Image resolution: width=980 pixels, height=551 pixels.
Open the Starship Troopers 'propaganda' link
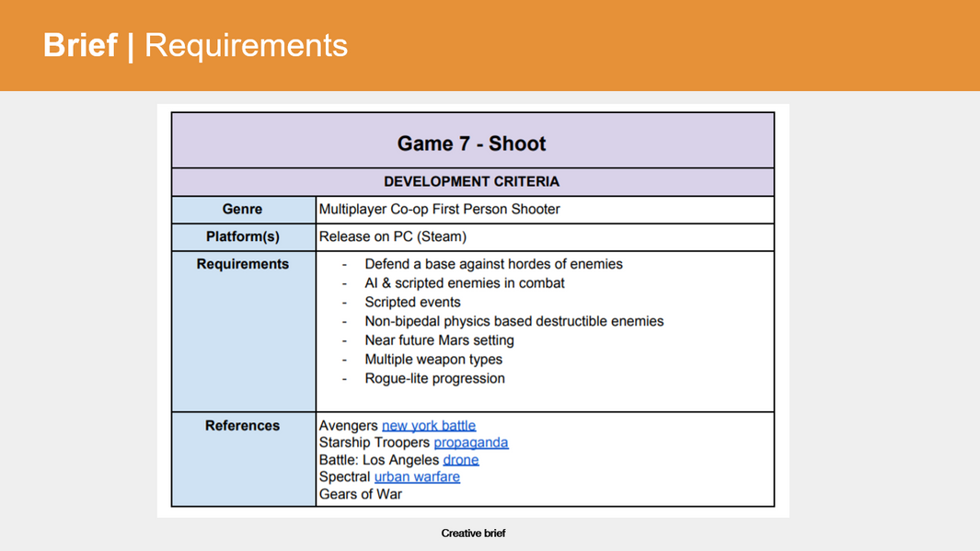click(x=471, y=442)
